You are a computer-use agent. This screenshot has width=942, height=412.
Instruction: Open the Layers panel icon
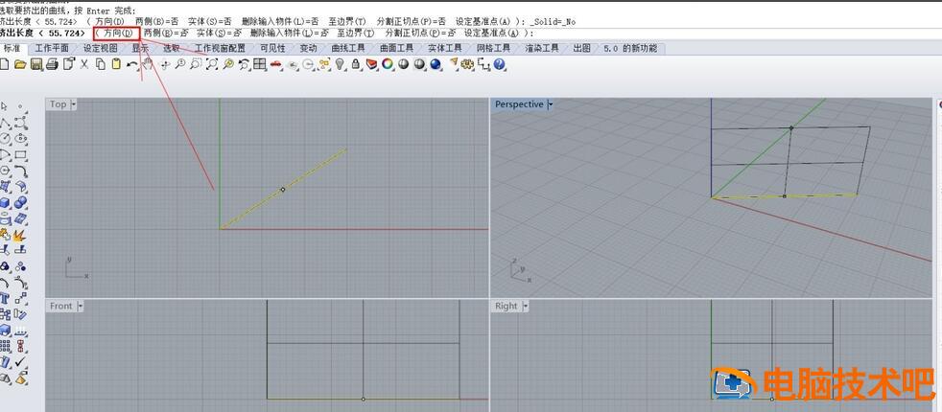click(x=371, y=64)
